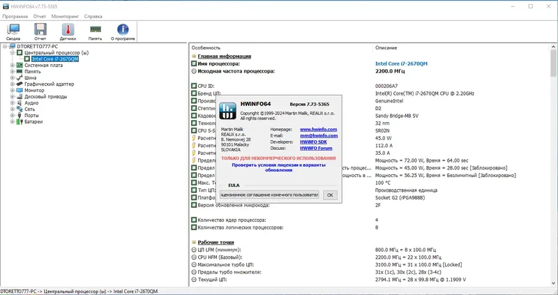Open the end-user license agreement button
558x295 pixels.
pyautogui.click(x=269, y=195)
